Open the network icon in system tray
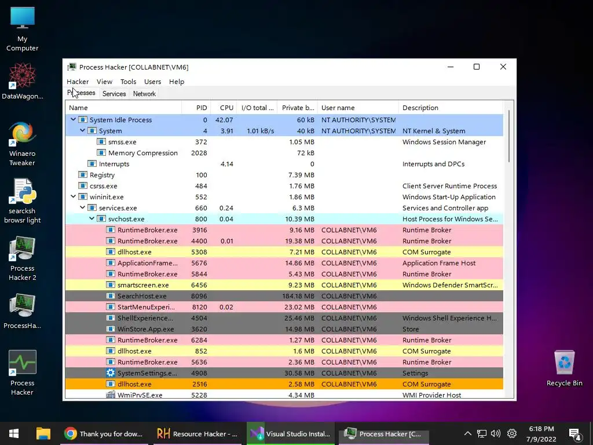 [481, 433]
